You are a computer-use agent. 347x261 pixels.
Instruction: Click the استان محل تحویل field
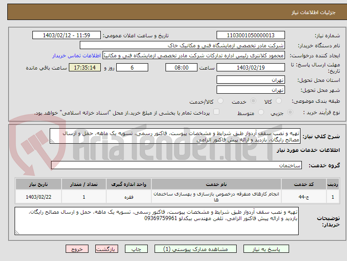click(250, 80)
